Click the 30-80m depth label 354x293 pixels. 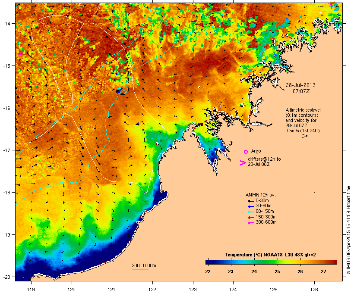tap(263, 206)
